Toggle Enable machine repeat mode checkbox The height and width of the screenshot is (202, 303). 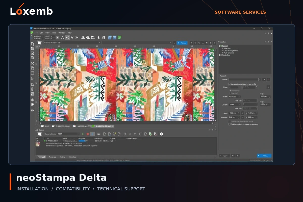pyautogui.click(x=229, y=121)
